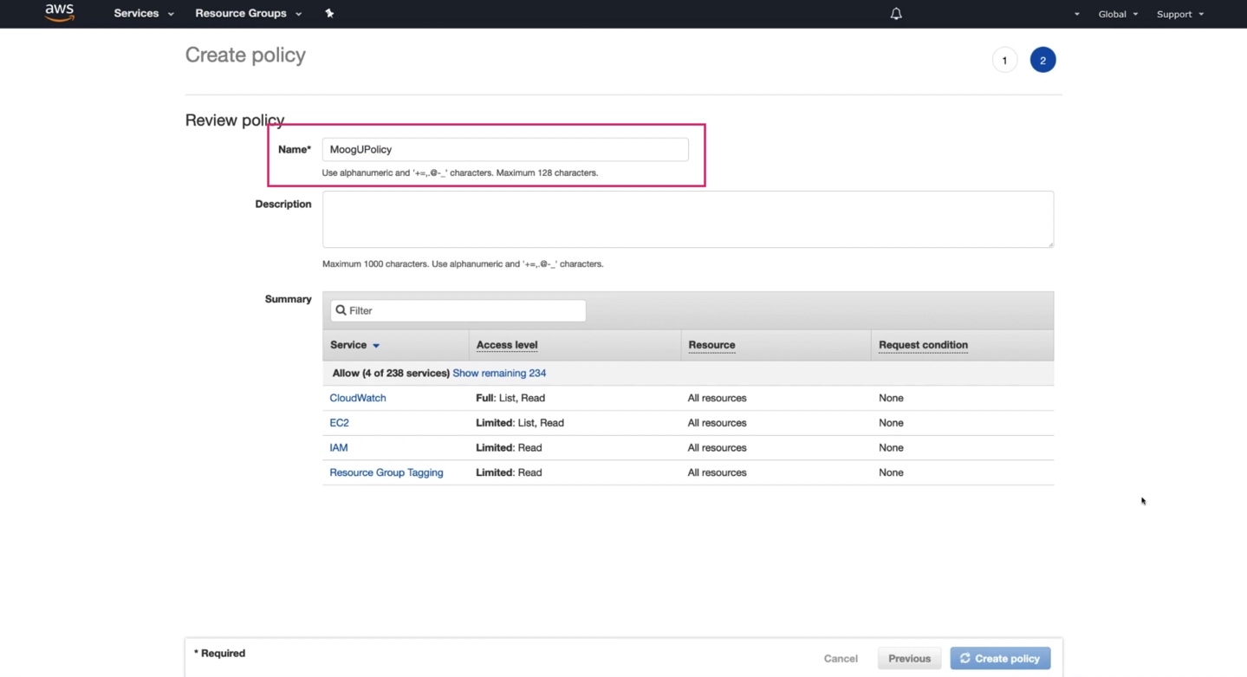Sort by the Service column arrow
The width and height of the screenshot is (1247, 677).
click(376, 346)
